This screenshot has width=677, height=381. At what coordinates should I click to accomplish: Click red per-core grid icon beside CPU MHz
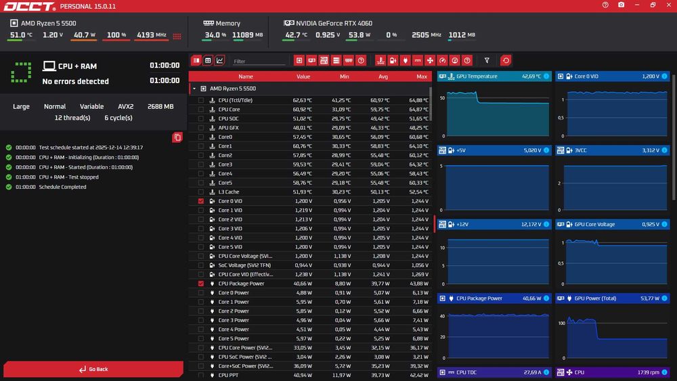click(177, 36)
